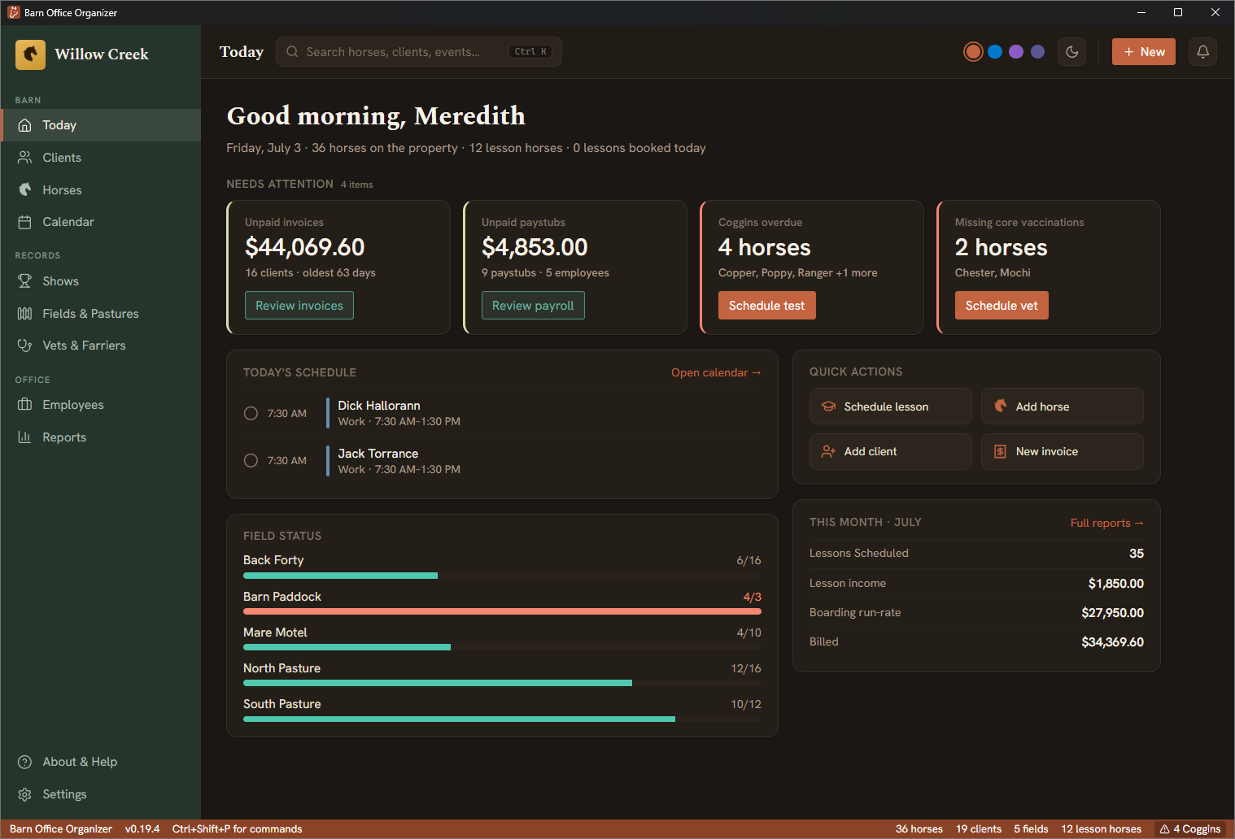The height and width of the screenshot is (839, 1235).
Task: Click Schedule vet for missing vaccinations
Action: coord(1002,306)
